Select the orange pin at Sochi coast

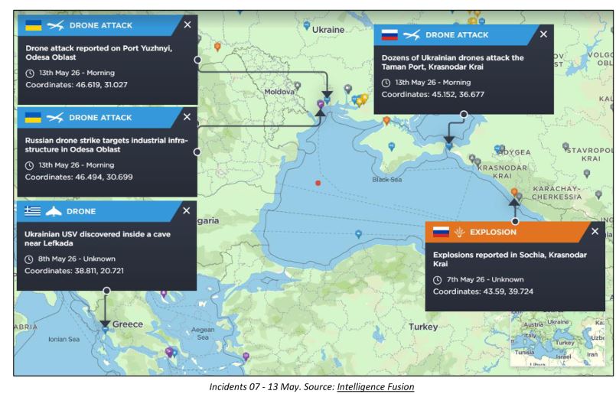point(514,192)
